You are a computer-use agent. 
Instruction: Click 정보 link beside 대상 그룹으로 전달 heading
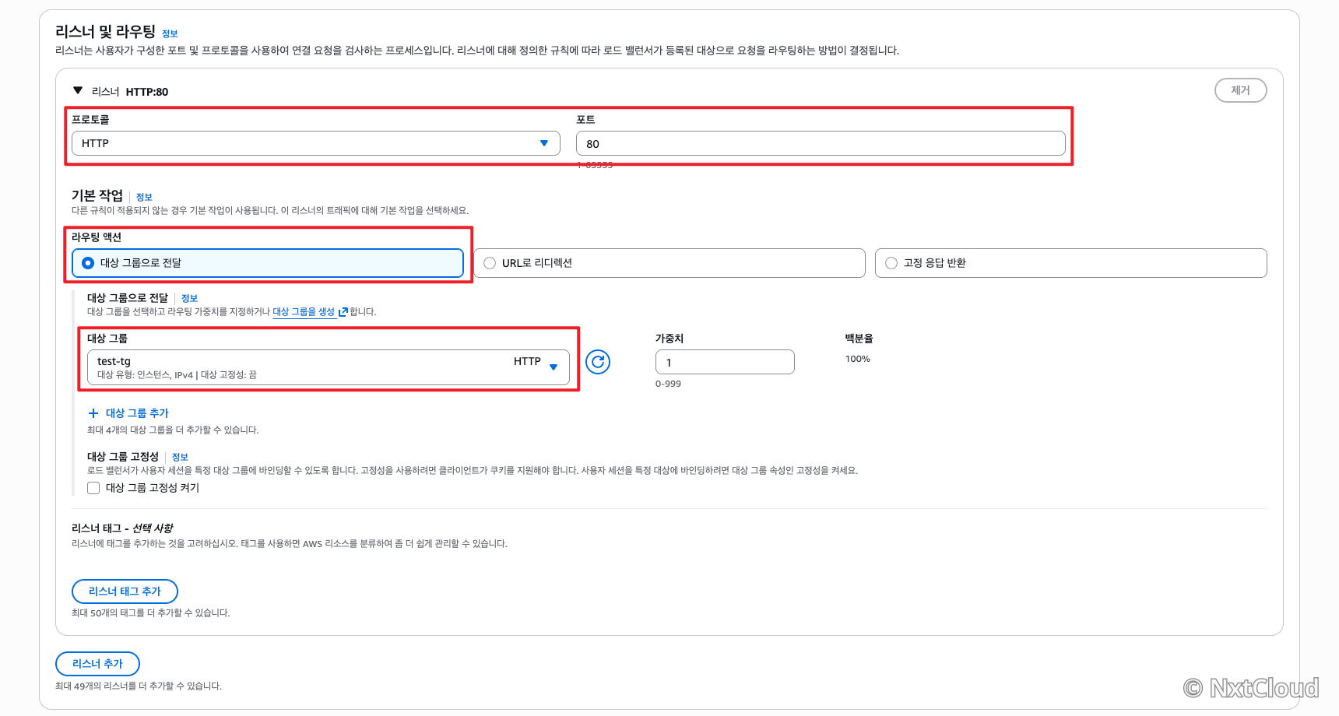pos(189,298)
